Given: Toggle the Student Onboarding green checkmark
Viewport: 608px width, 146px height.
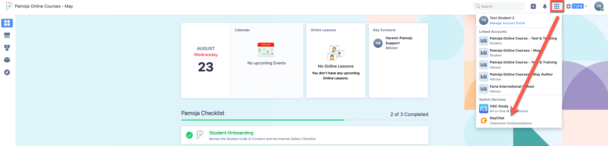Looking at the screenshot, I should [189, 135].
